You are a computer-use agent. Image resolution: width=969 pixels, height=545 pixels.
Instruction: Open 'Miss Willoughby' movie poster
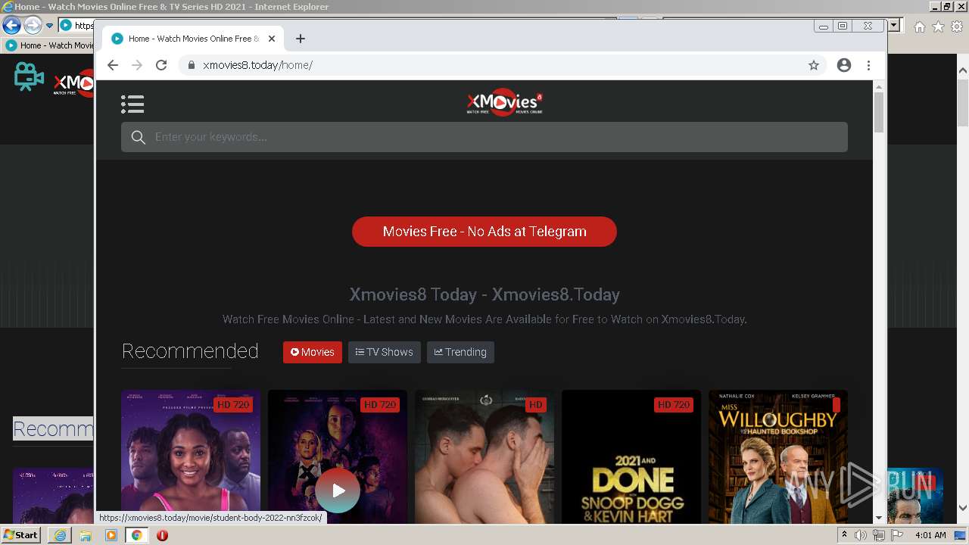tap(778, 456)
